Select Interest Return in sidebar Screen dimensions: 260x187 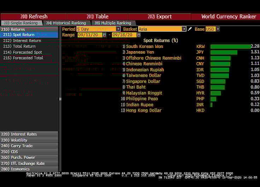(27, 41)
